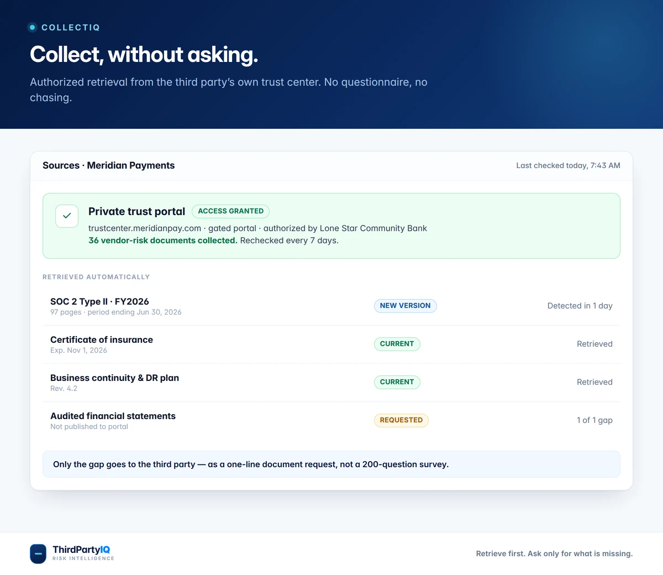The image size is (663, 575).
Task: Click 'Not published to portal' subtitle
Action: [89, 427]
